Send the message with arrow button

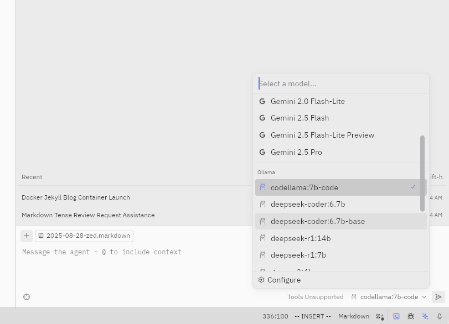pyautogui.click(x=438, y=297)
